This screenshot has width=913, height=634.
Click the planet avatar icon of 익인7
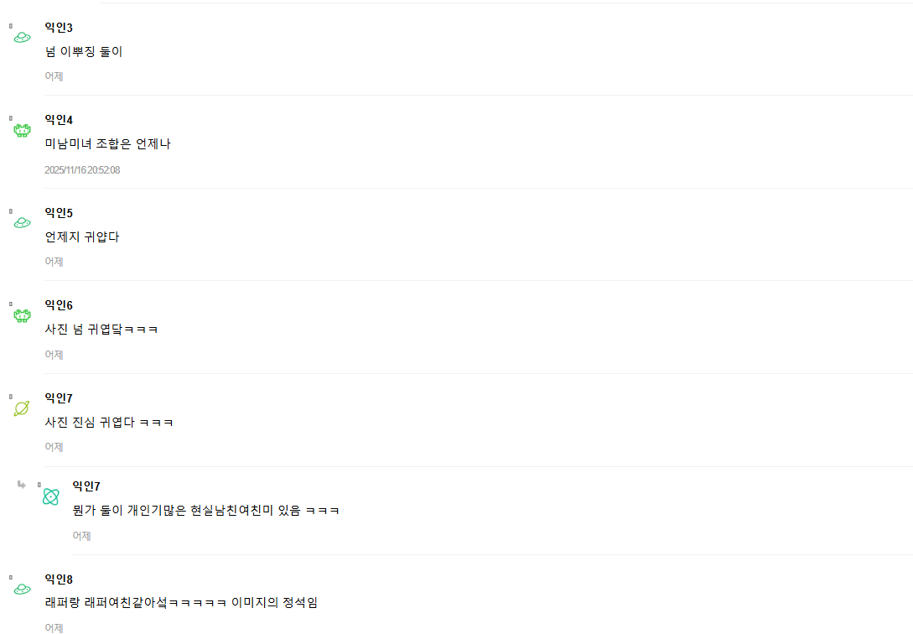click(x=22, y=408)
